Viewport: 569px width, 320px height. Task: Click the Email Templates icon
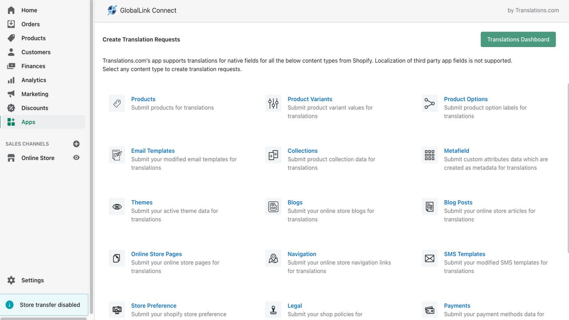coord(117,155)
